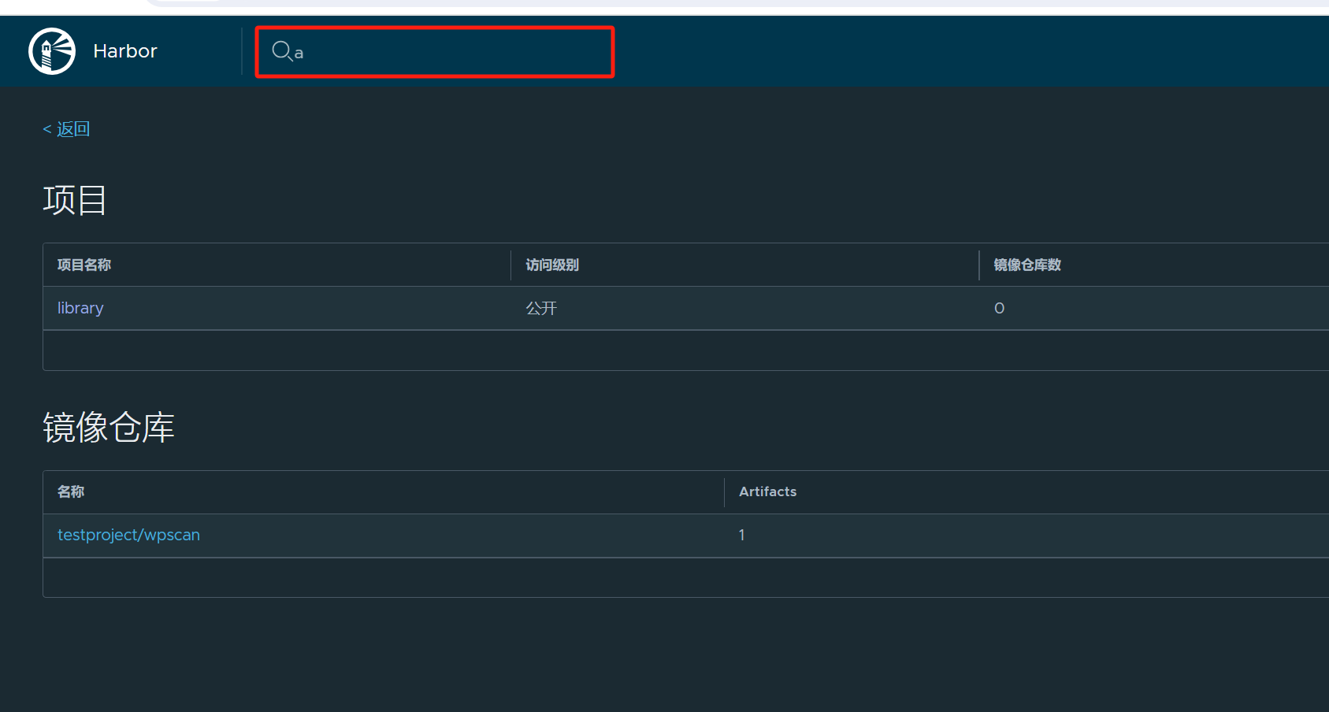Image resolution: width=1329 pixels, height=712 pixels.
Task: Select the 公开 access level cell for library
Action: click(x=541, y=308)
